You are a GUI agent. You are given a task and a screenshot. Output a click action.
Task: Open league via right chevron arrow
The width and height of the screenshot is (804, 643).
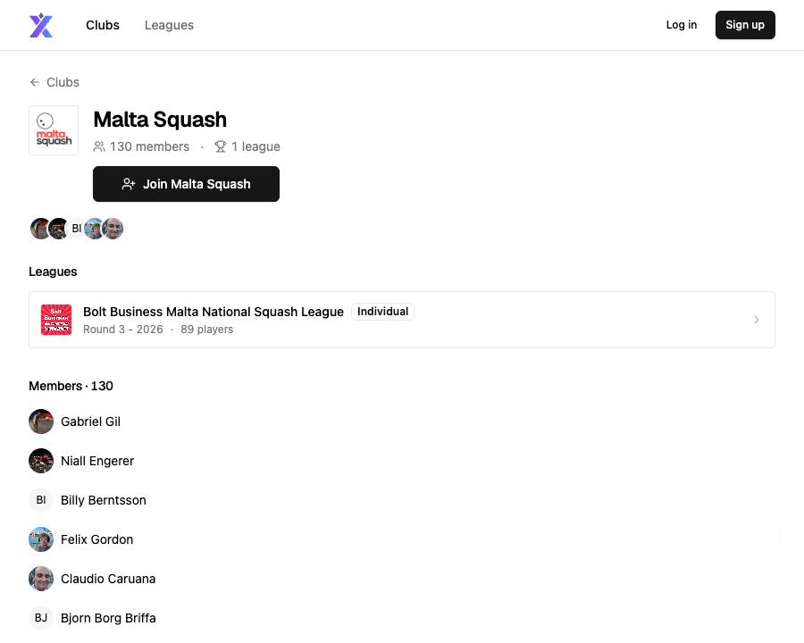757,320
